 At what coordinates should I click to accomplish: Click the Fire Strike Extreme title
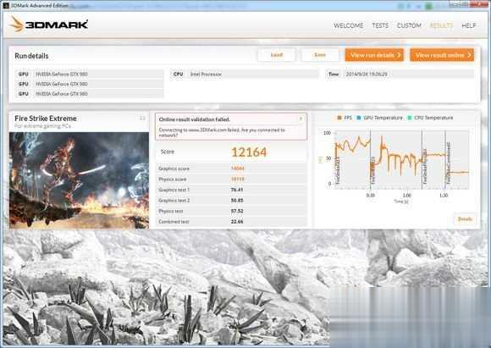tap(46, 119)
